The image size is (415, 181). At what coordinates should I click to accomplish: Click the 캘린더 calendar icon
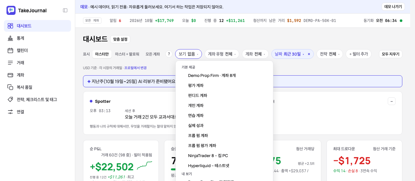10,50
